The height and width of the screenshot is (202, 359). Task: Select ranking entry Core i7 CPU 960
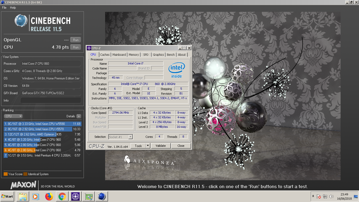tap(42, 140)
